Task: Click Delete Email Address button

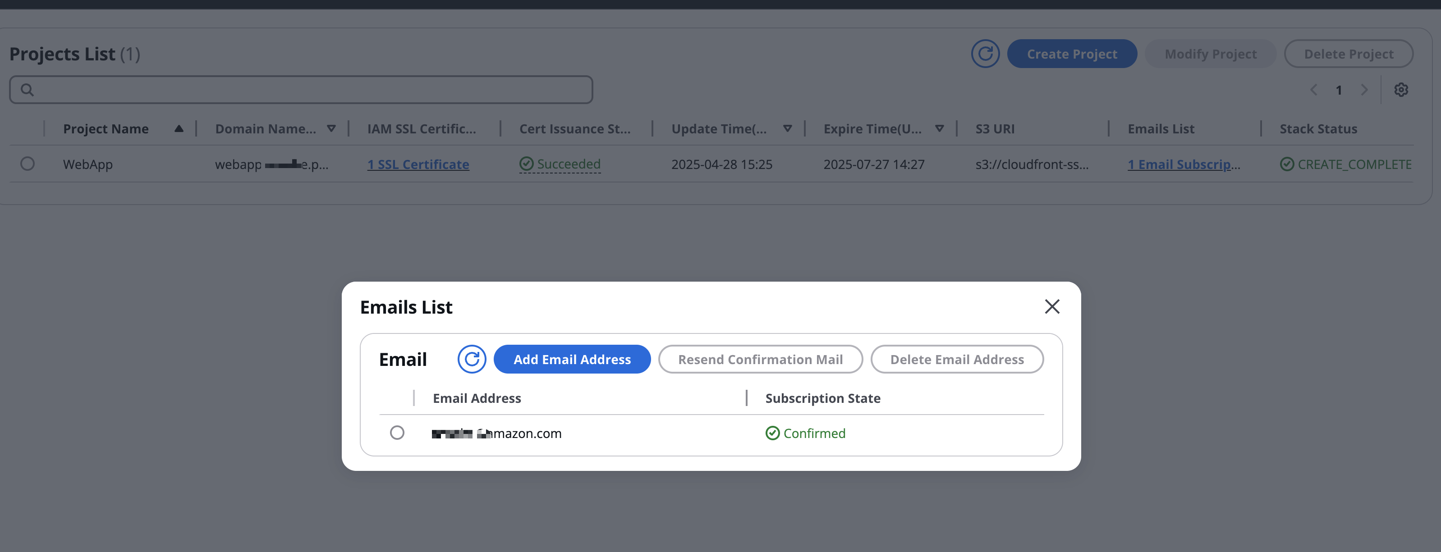Action: (957, 359)
